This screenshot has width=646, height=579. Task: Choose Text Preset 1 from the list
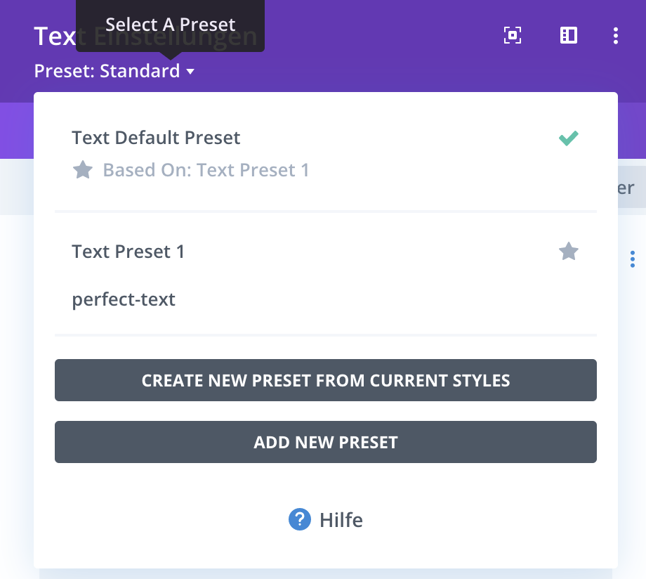tap(128, 252)
